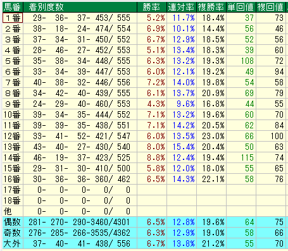Select the 11番 row label
The image size is (288, 251).
(x=13, y=125)
